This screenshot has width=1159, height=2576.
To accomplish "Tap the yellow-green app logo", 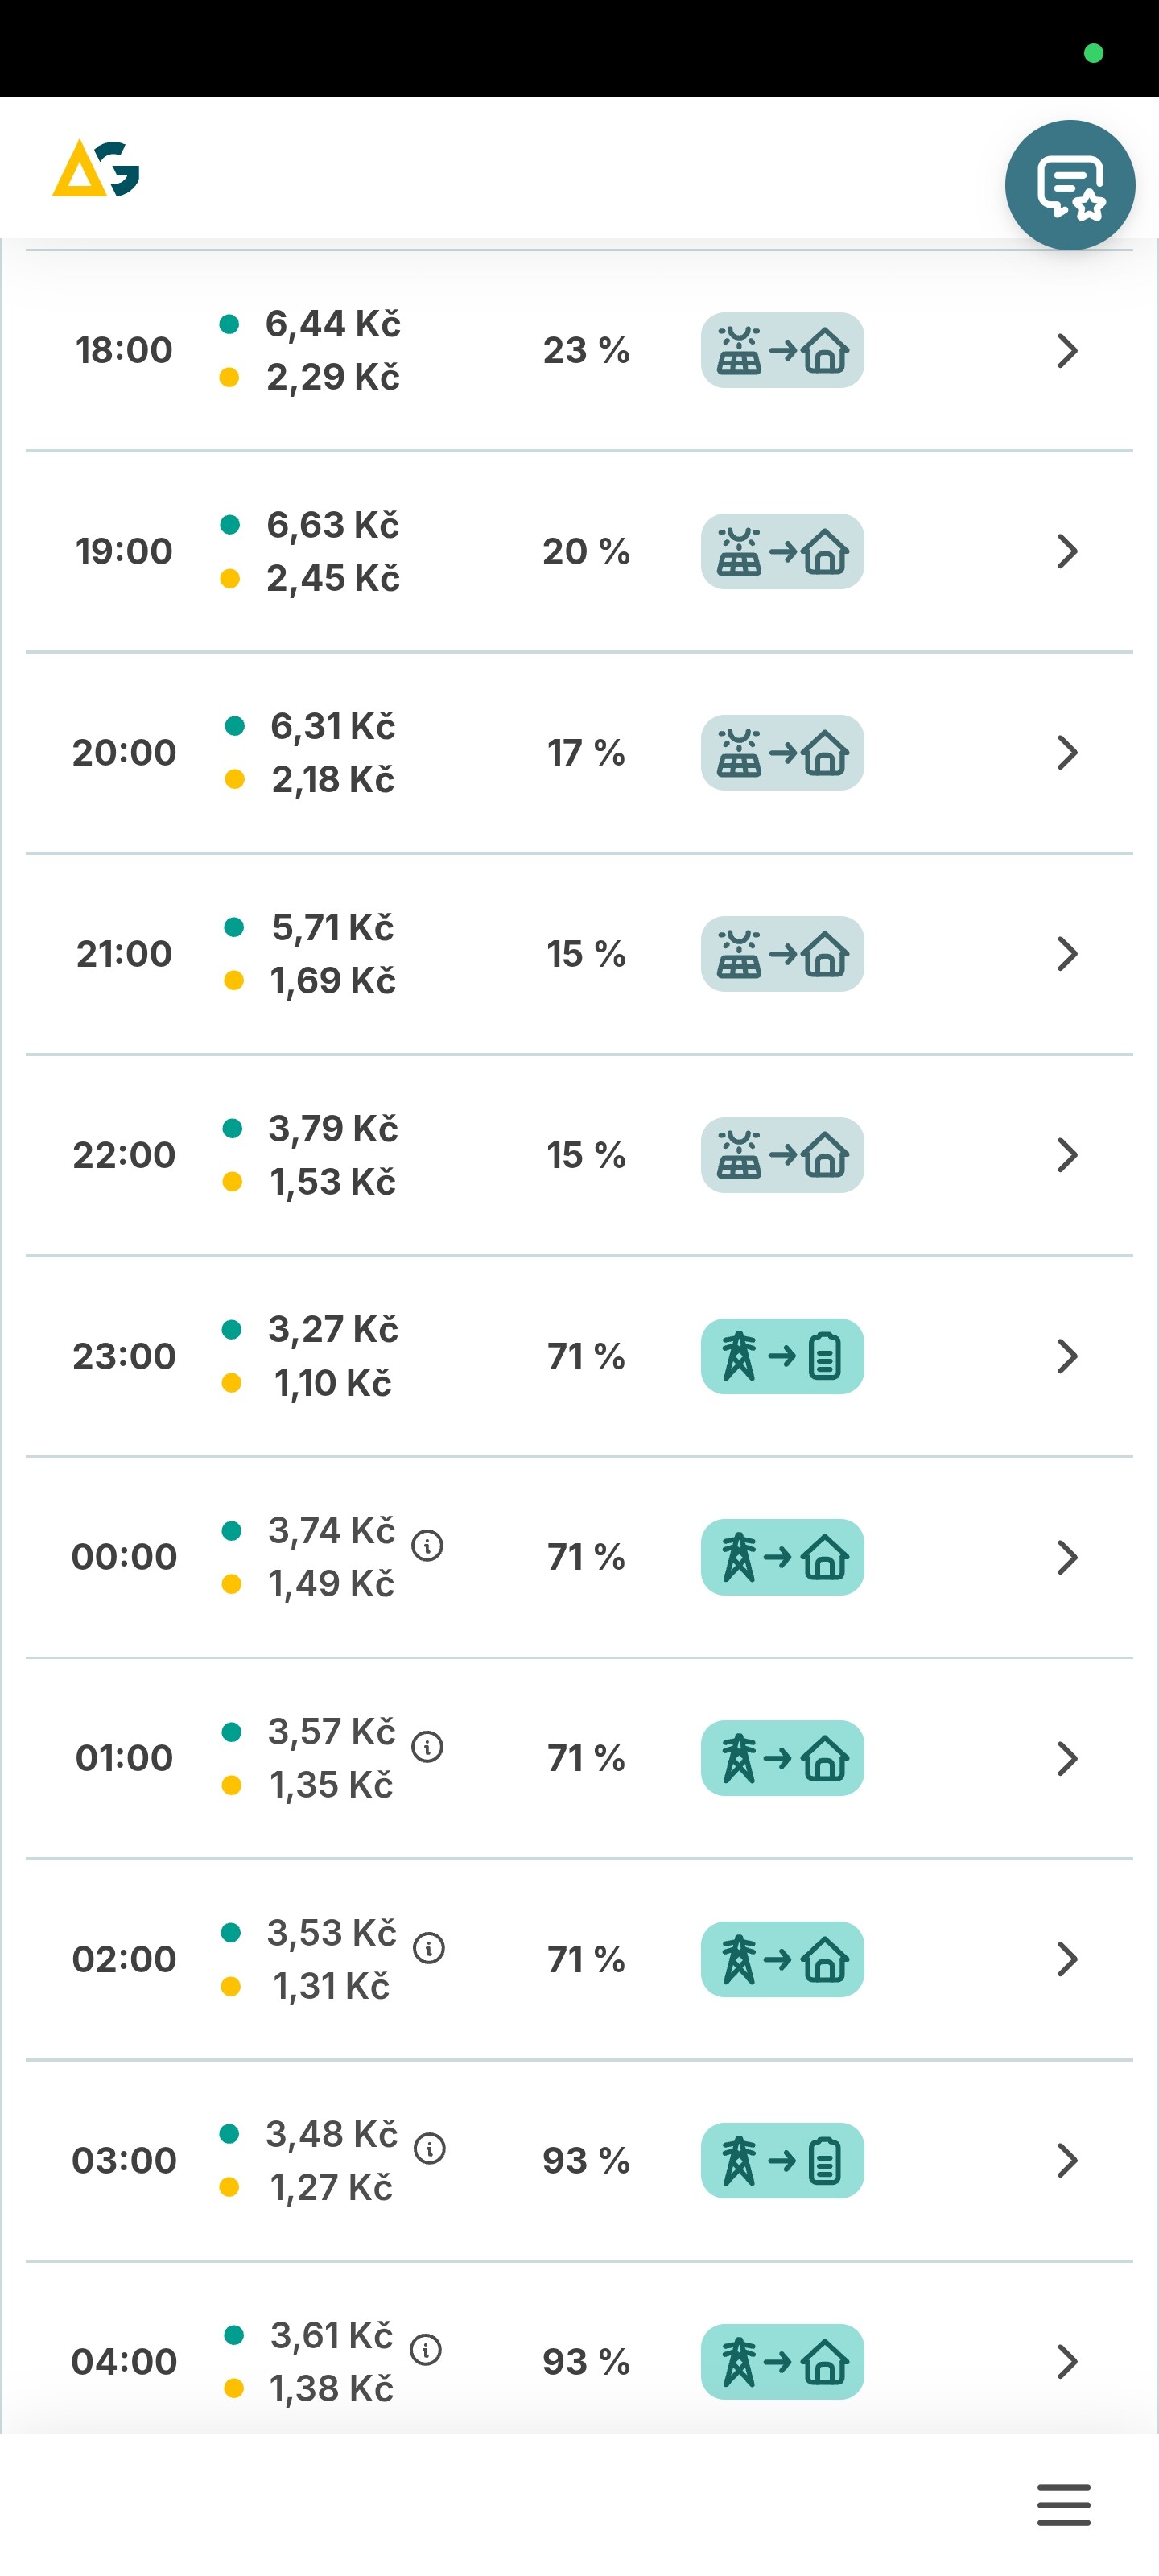I will point(96,169).
